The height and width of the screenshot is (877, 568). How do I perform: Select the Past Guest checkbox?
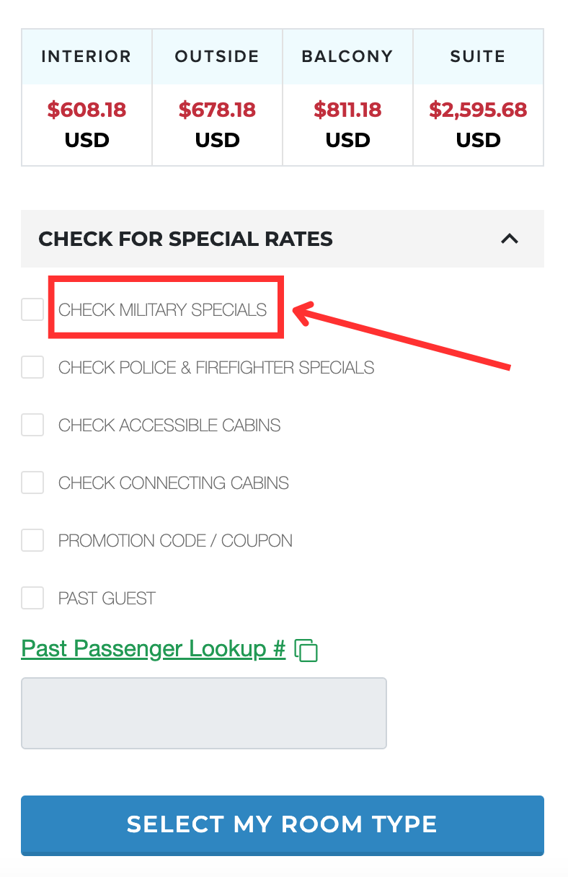tap(32, 598)
